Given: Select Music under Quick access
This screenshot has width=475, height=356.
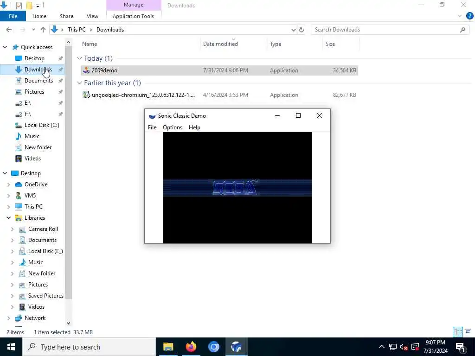Looking at the screenshot, I should [x=32, y=136].
